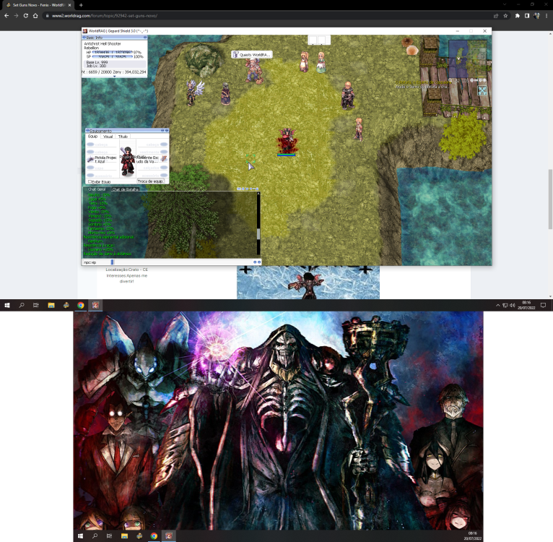Open the notification center icon
The width and height of the screenshot is (553, 542).
click(544, 305)
